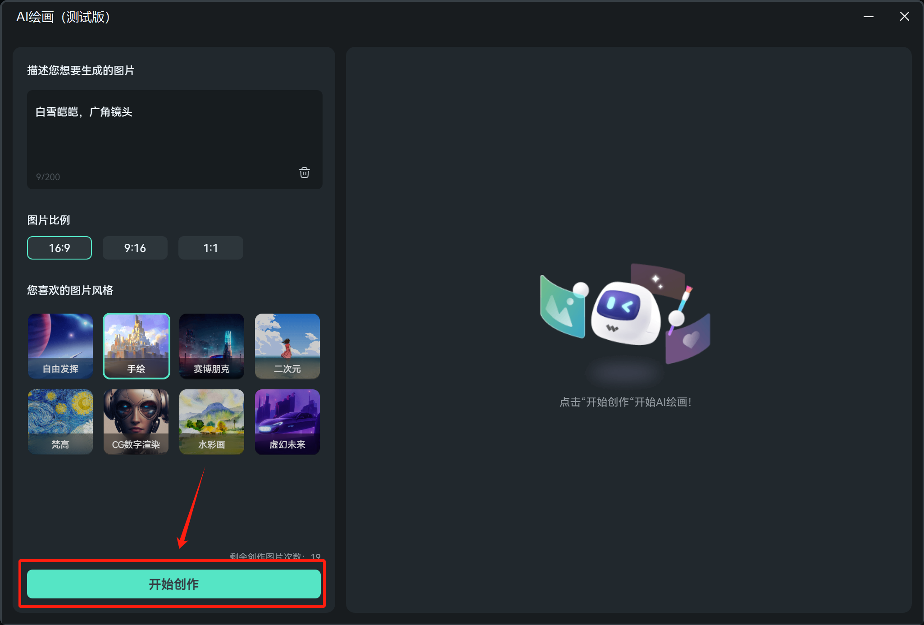
Task: Pick the 自由发挥 style thumbnail
Action: pos(60,346)
